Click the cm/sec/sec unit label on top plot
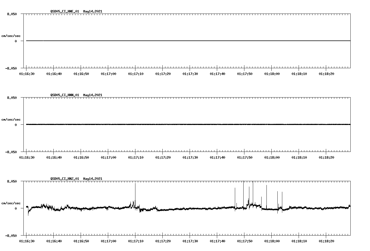370x251 pixels. coord(11,36)
